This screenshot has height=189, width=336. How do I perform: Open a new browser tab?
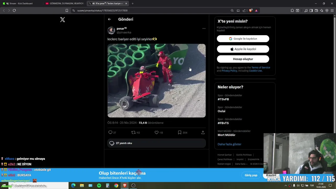[133, 3]
